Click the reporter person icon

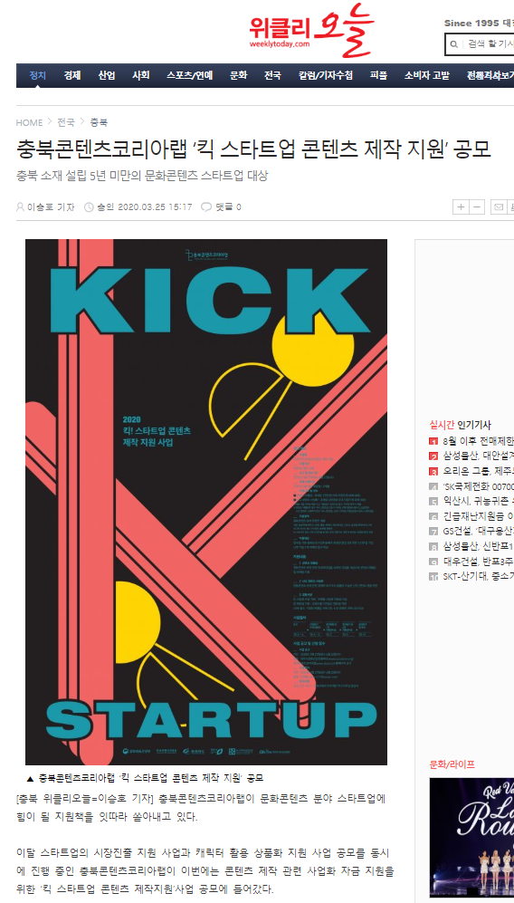(20, 207)
